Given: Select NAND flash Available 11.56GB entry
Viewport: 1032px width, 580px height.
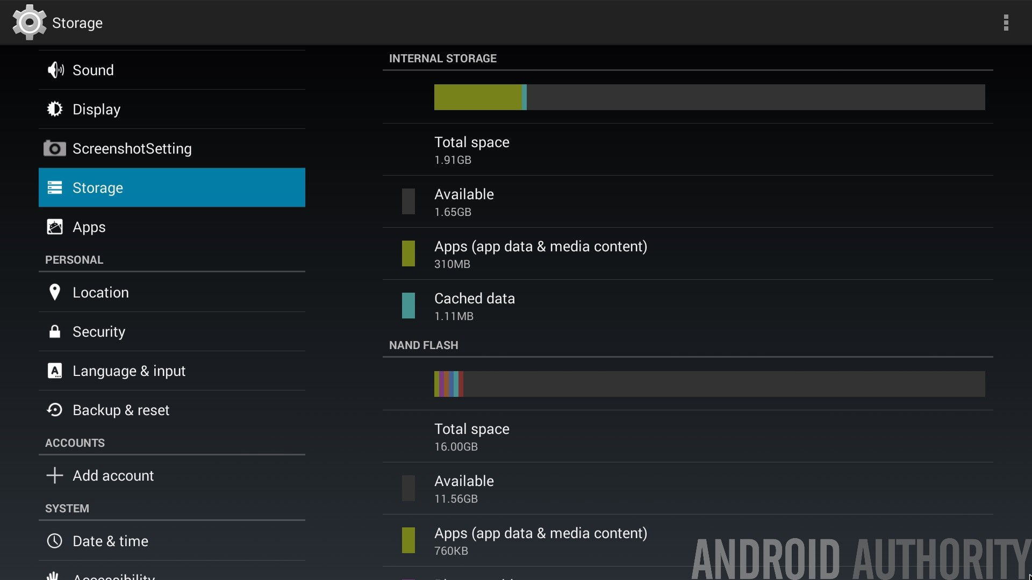Looking at the screenshot, I should tap(464, 489).
